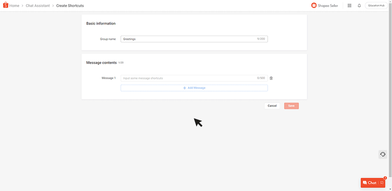Screen dimensions: 392x191
Task: Cancel the shortcut creation
Action: click(272, 106)
